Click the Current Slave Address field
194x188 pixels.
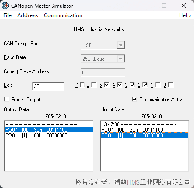tap(103, 73)
